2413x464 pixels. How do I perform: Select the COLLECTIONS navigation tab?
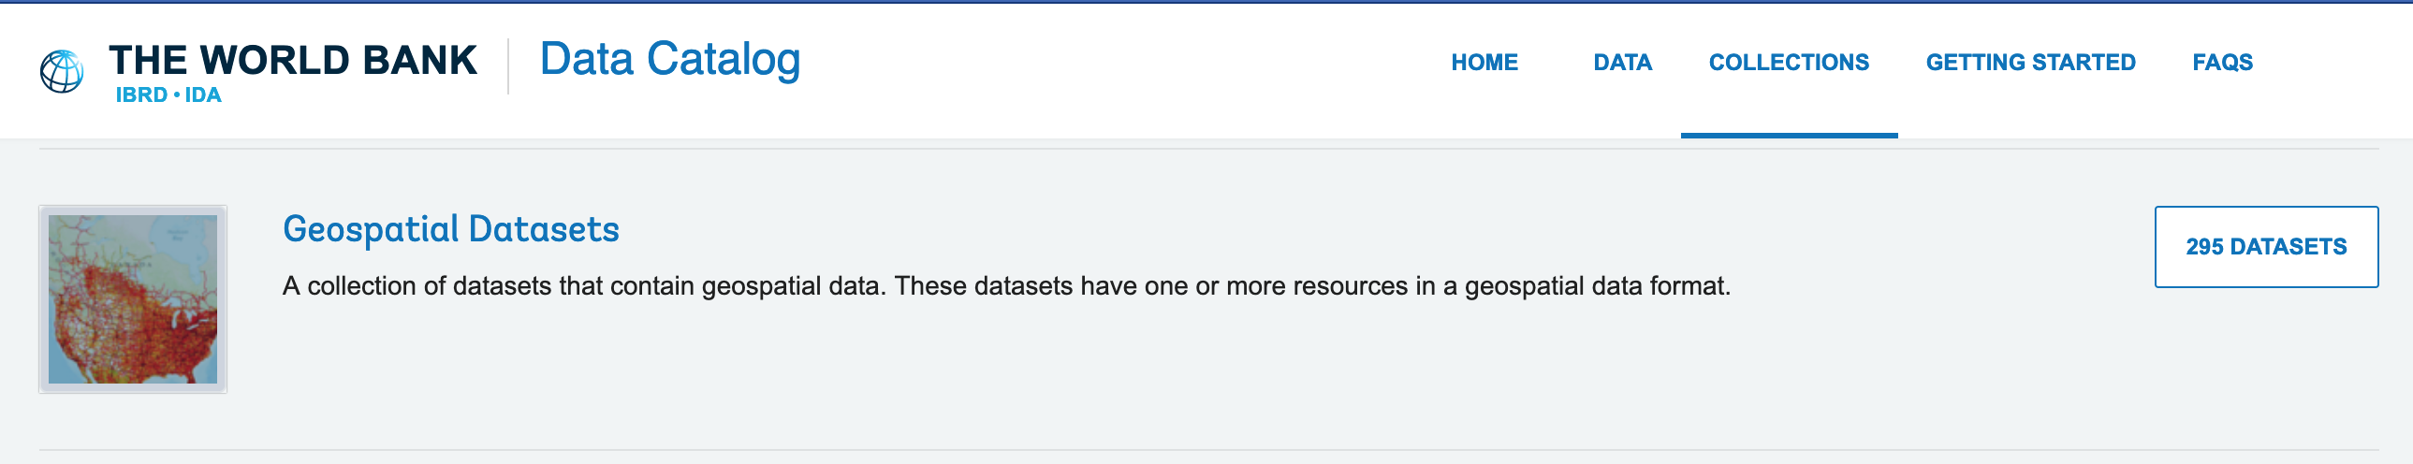pos(1788,63)
